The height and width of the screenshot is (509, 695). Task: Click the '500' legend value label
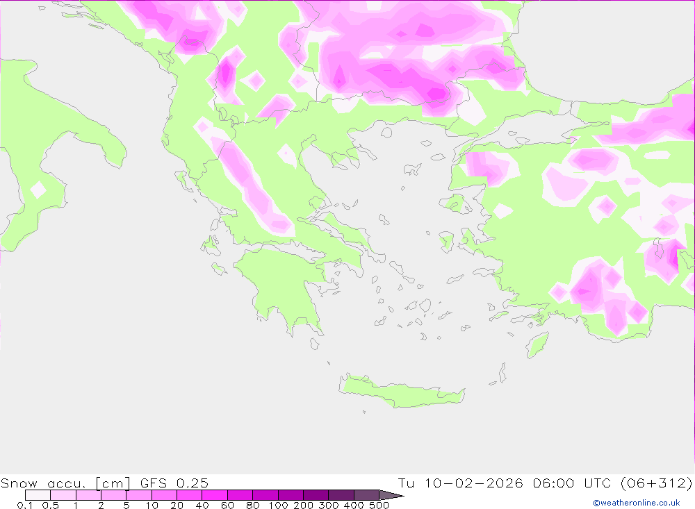pyautogui.click(x=379, y=505)
